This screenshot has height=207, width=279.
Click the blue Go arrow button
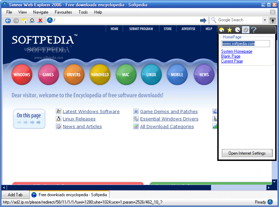coord(203,21)
